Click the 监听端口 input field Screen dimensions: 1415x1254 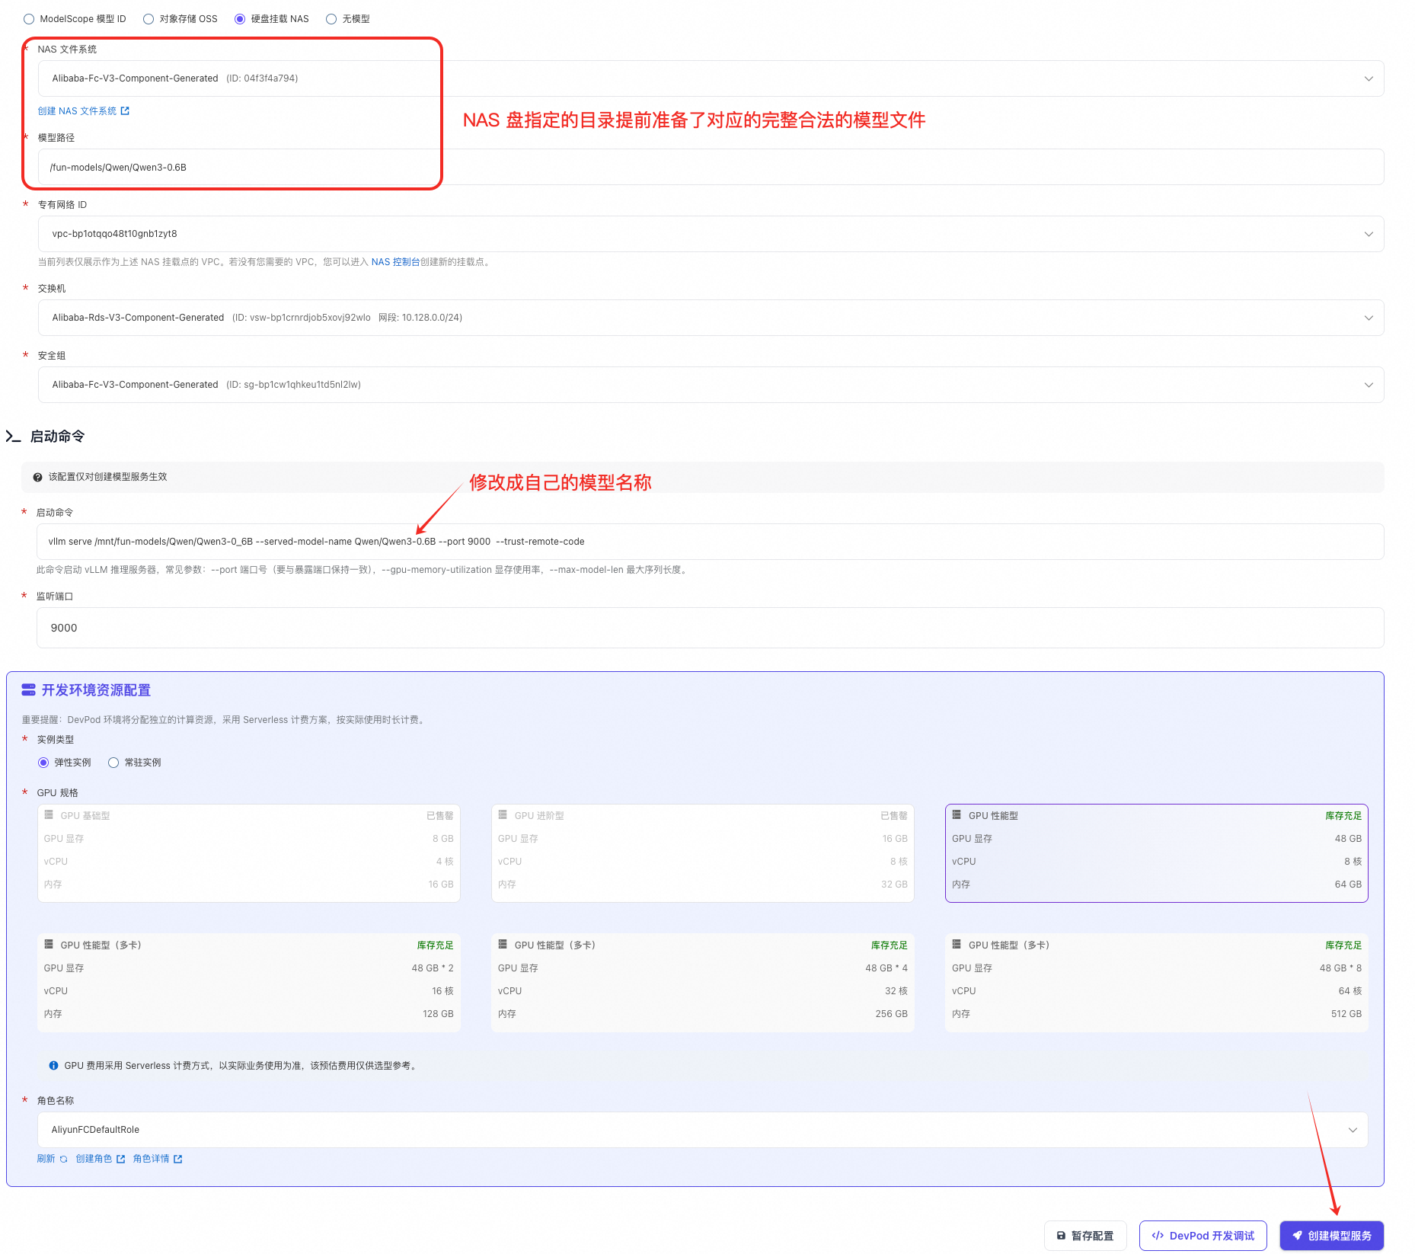coord(710,628)
